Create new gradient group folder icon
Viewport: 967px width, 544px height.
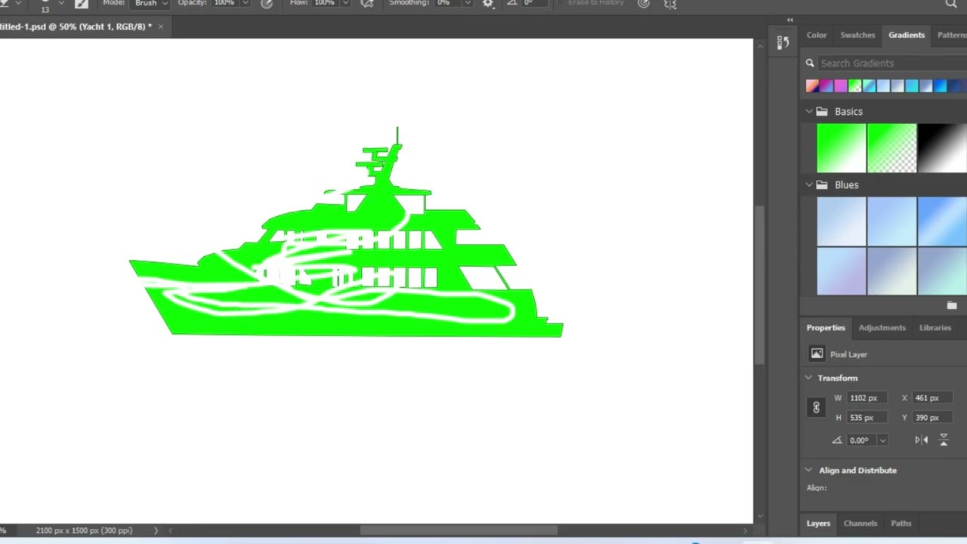[x=952, y=305]
